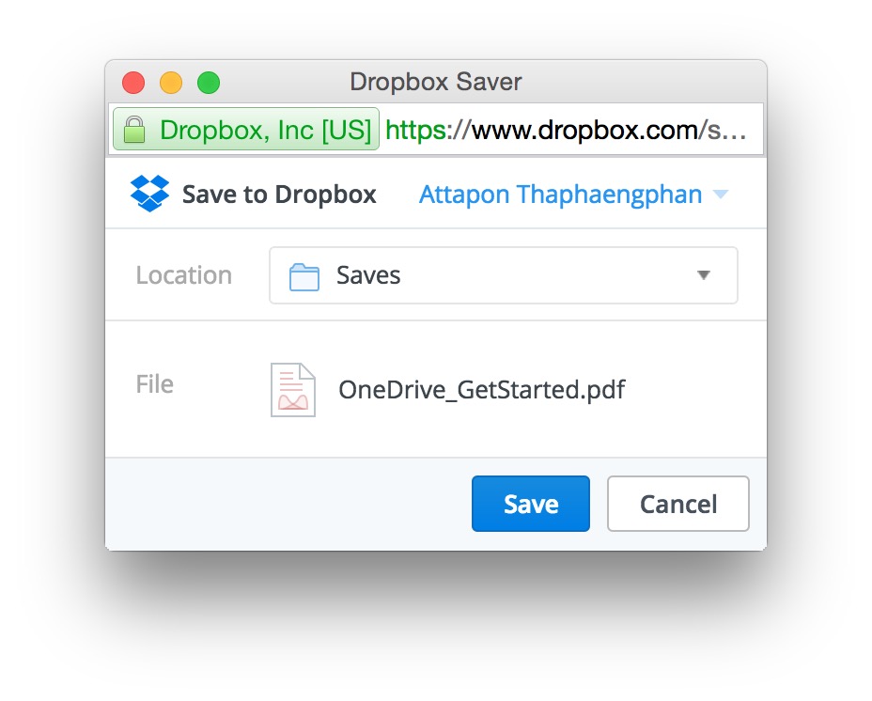Viewport: 872px width, 701px height.
Task: Click the Dropbox logo icon
Action: tap(149, 194)
